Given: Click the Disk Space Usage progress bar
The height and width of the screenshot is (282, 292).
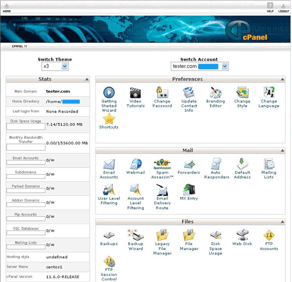Looking at the screenshot, I should 26,126.
